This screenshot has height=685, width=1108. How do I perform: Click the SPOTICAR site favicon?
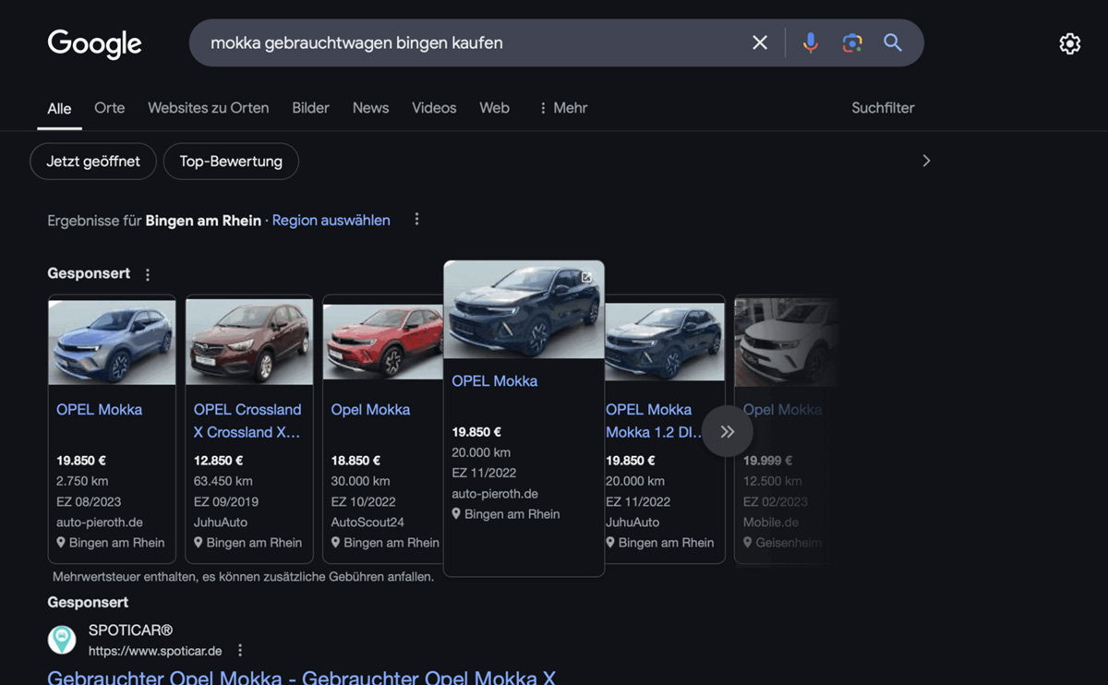(62, 640)
